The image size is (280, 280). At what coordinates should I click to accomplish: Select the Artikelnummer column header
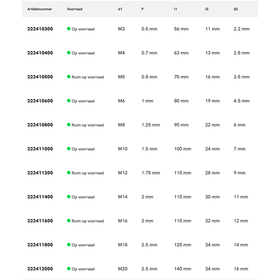point(40,9)
